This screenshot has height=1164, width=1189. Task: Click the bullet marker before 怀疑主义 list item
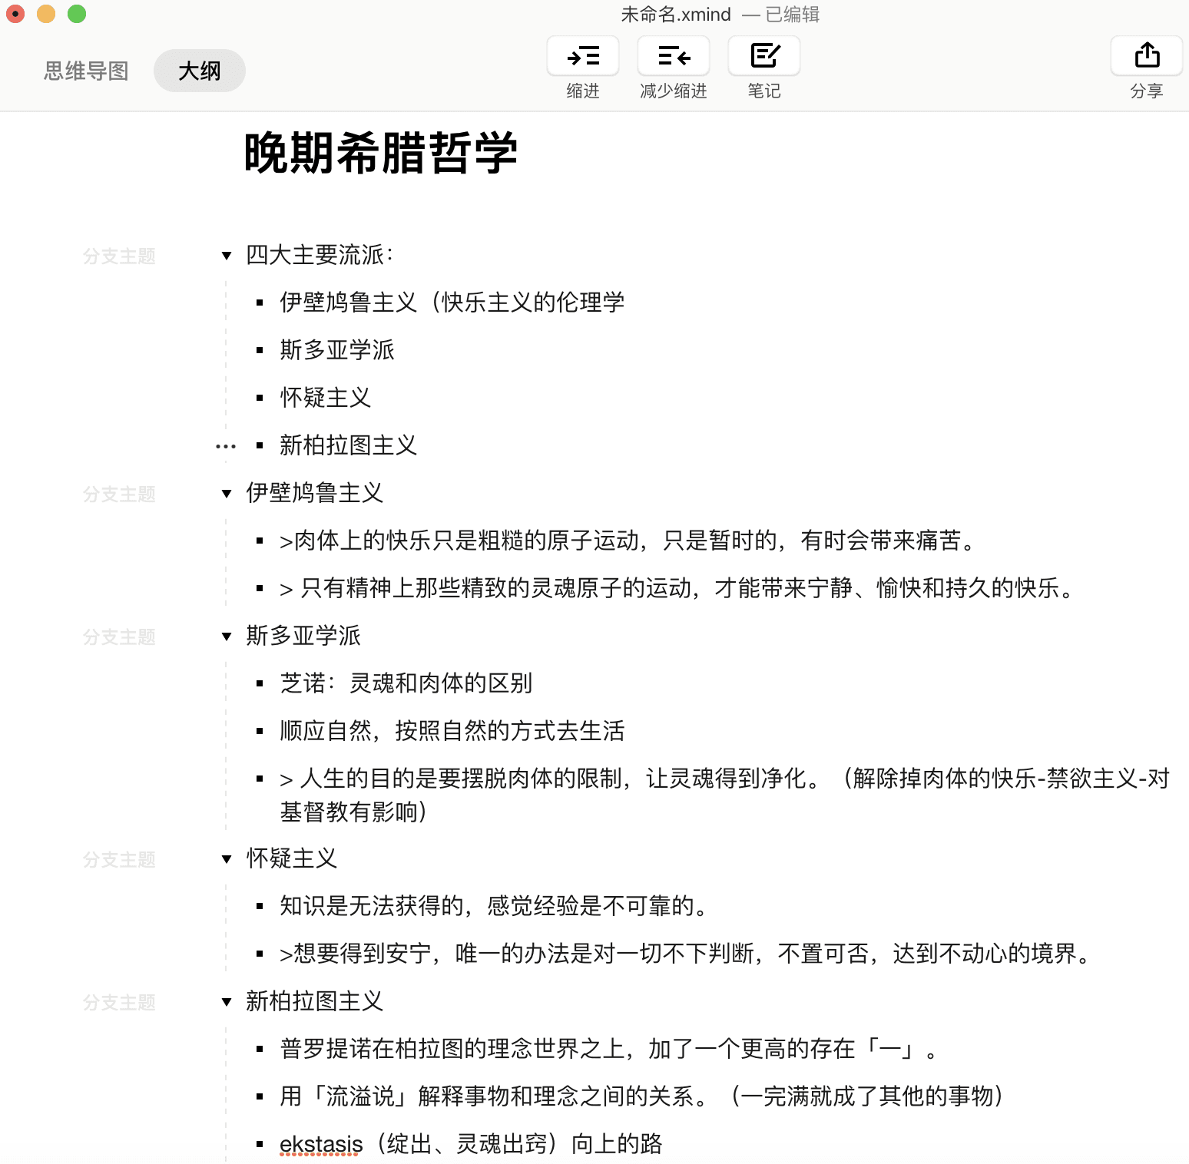[259, 398]
